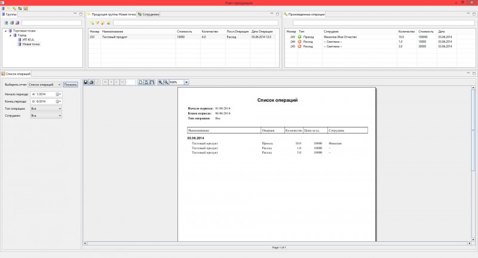Click the edit group icon in Группы panel

coord(11,23)
